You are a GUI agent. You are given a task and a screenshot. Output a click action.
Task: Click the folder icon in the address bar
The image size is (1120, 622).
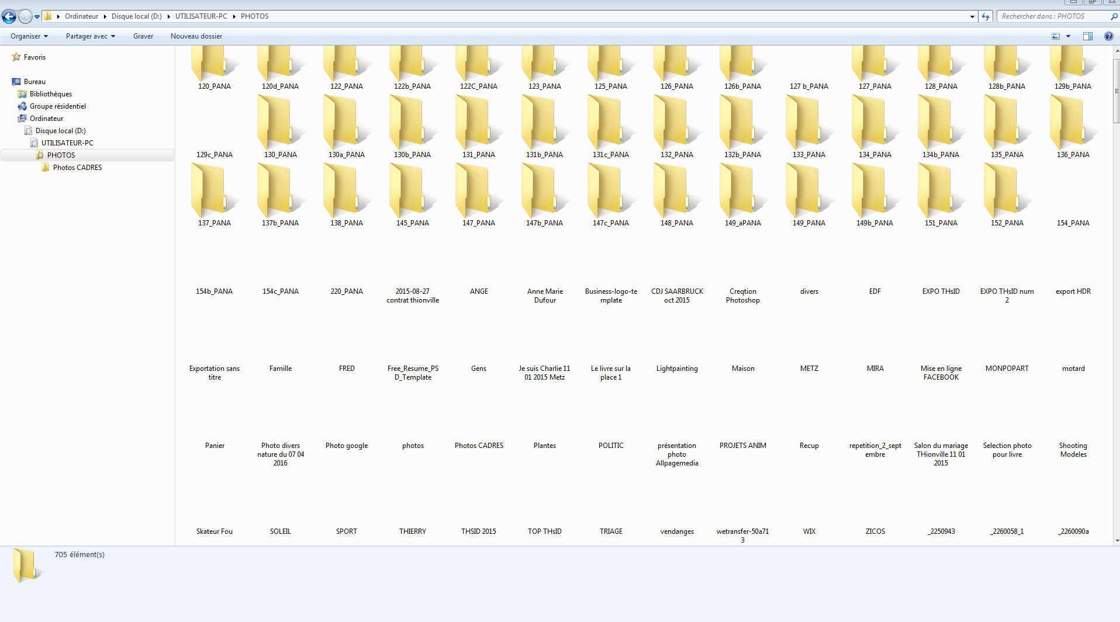coord(50,16)
